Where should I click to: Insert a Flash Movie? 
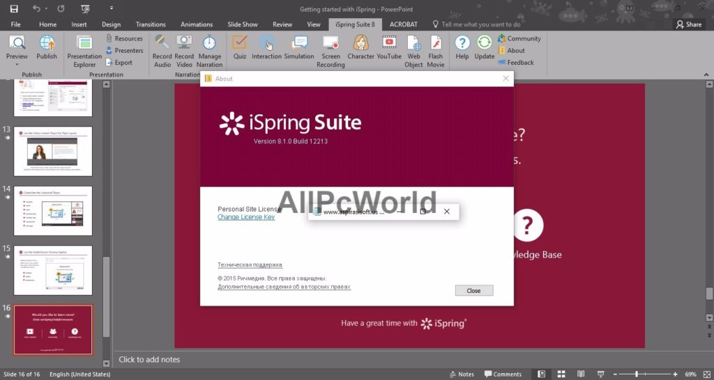coord(435,51)
